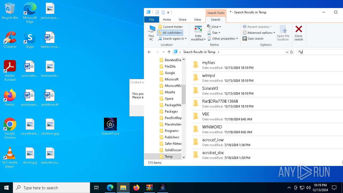Image resolution: width=343 pixels, height=193 pixels.
Task: Click the Search Tools contextual tab
Action: [216, 13]
